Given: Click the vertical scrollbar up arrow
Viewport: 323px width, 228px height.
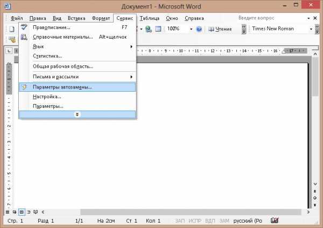Looking at the screenshot, I should coord(315,54).
